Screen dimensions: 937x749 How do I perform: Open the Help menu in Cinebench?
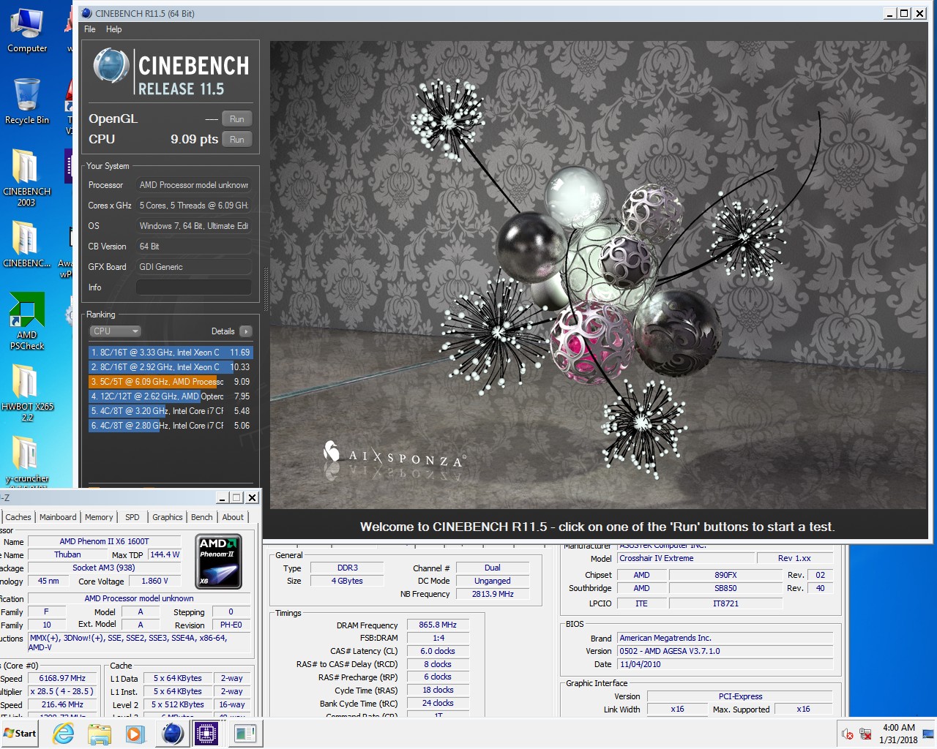[x=113, y=29]
